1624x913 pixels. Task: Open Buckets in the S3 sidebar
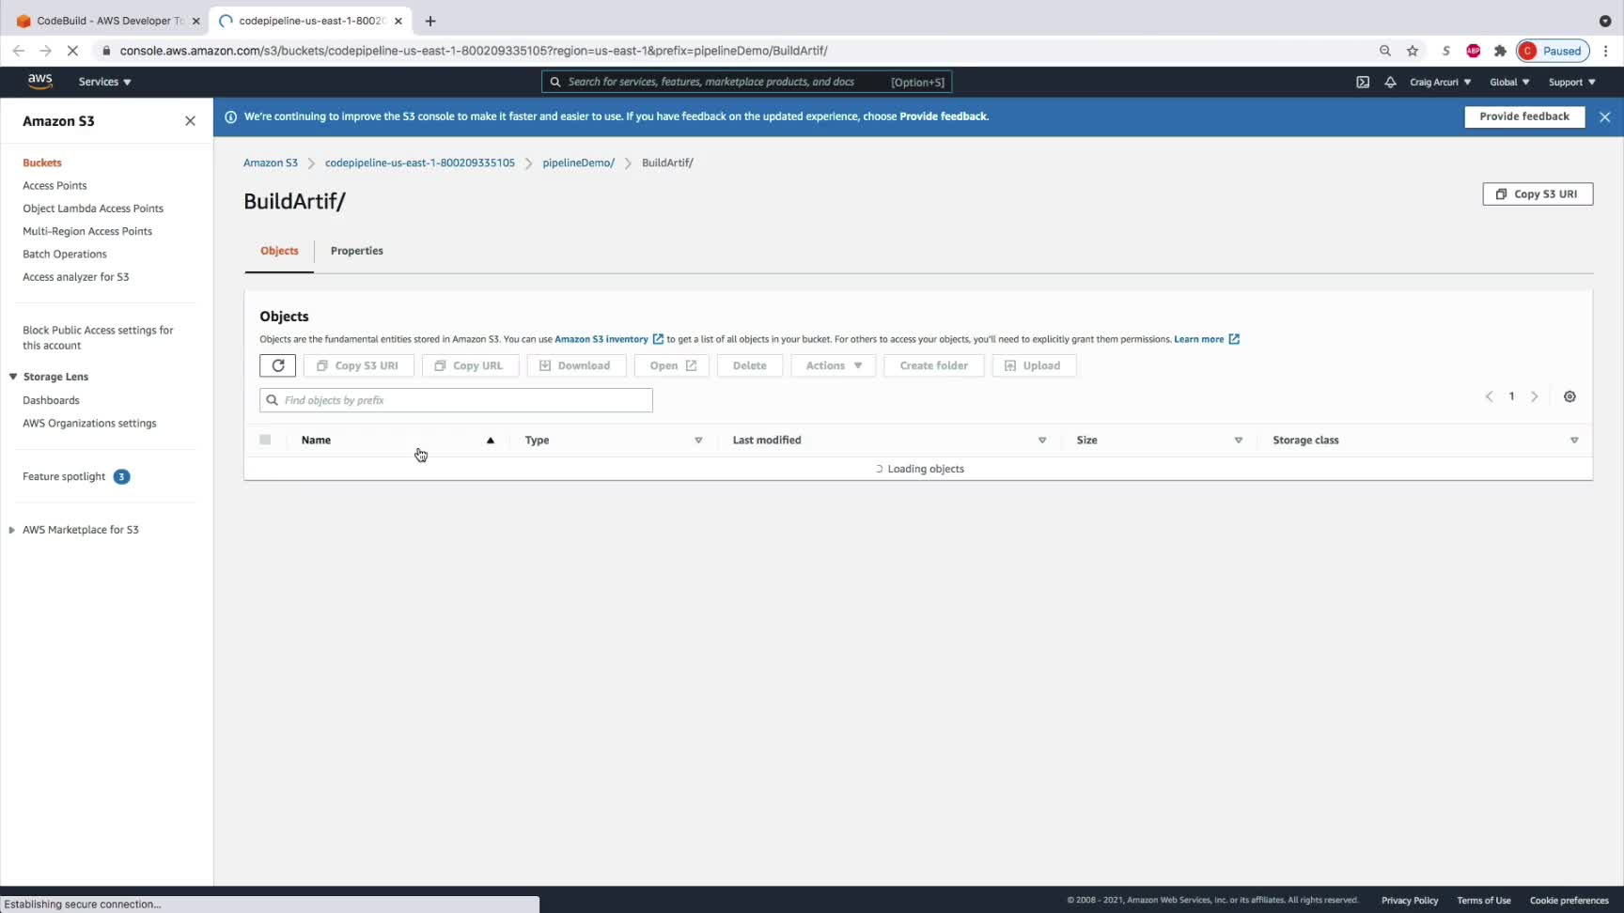42,162
